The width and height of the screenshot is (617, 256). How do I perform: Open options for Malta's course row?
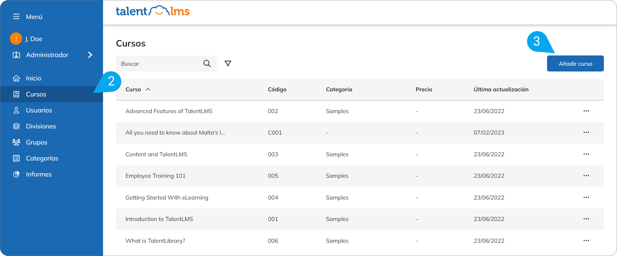coord(586,133)
